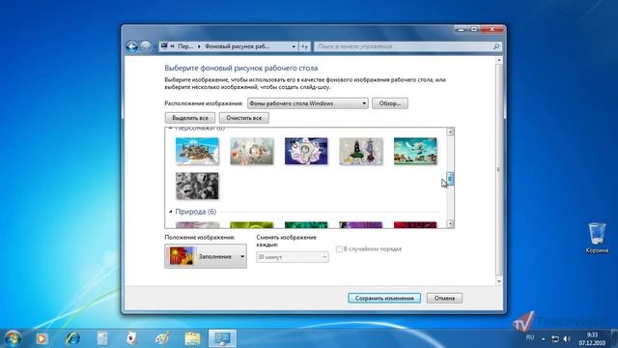Click the control panel icon in address bar
Screen dimensions: 618x348
click(164, 46)
